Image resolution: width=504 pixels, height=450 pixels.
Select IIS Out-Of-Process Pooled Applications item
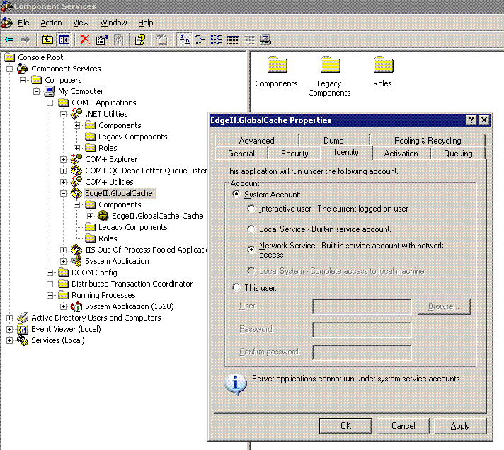[x=146, y=250]
